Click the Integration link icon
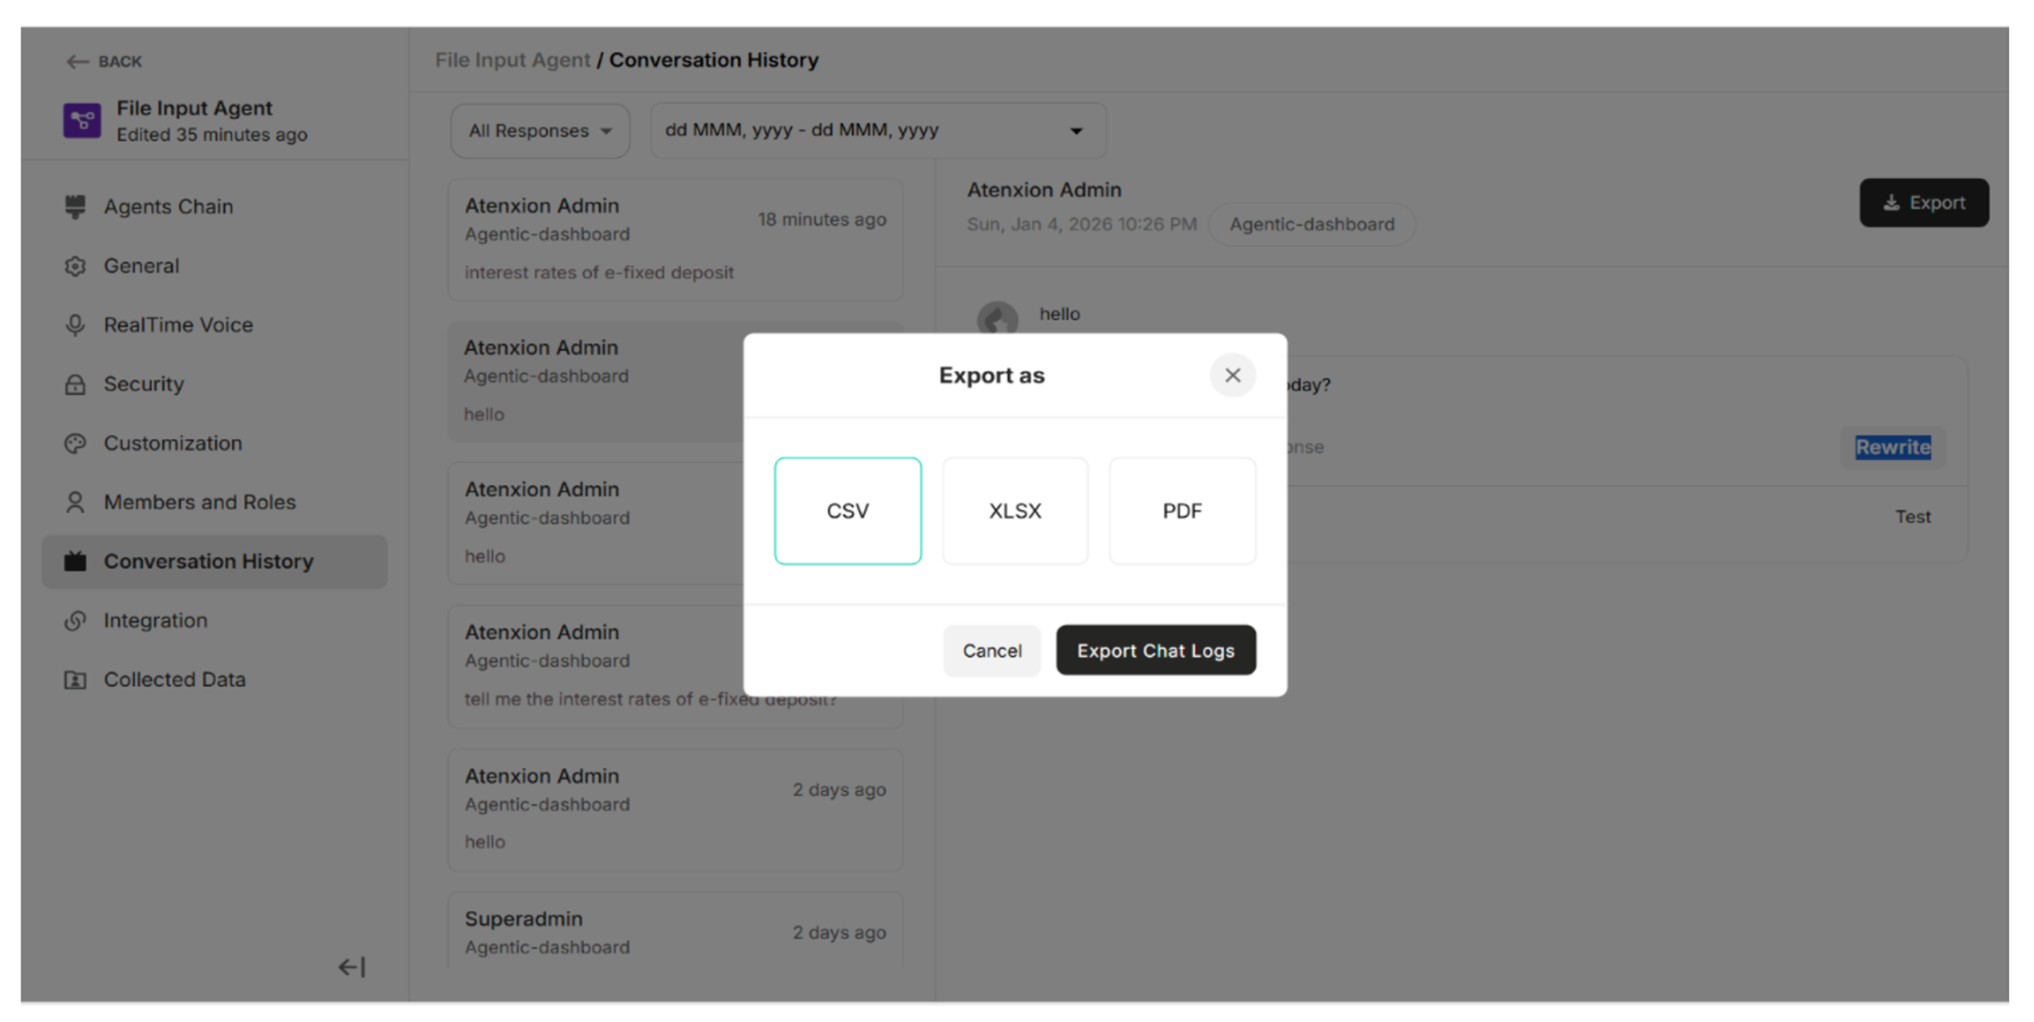Viewport: 2034px width, 1022px height. point(75,621)
